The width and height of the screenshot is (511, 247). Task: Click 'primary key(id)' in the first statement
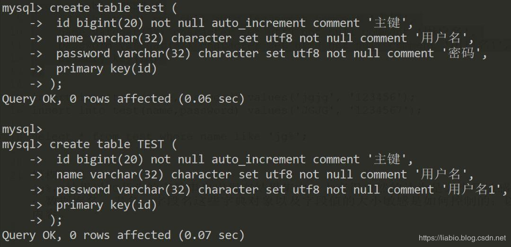tap(106, 68)
